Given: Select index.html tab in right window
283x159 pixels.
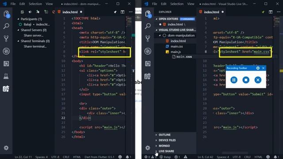Looking at the screenshot, I should pyautogui.click(x=211, y=12).
